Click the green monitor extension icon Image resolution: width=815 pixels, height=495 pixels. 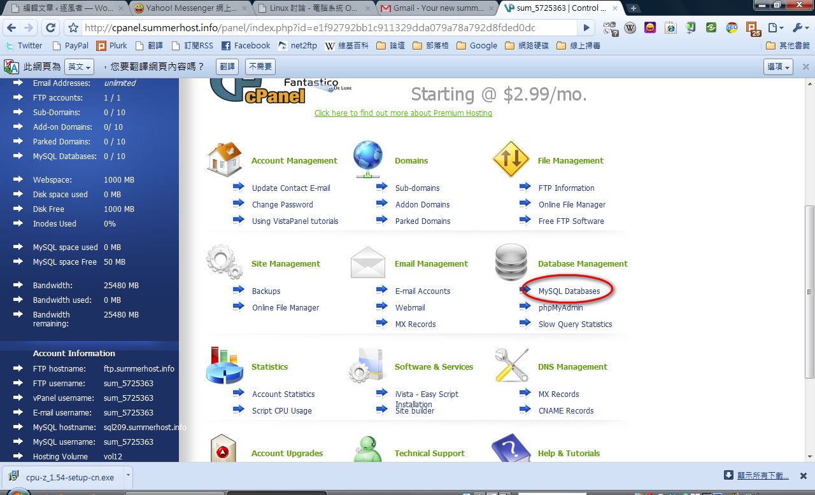691,28
